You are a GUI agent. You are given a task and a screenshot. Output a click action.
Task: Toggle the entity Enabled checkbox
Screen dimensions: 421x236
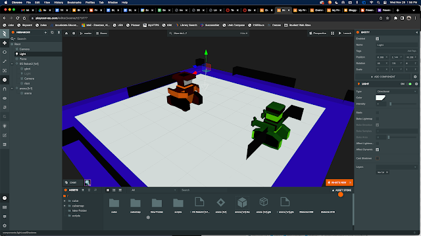coord(377,39)
